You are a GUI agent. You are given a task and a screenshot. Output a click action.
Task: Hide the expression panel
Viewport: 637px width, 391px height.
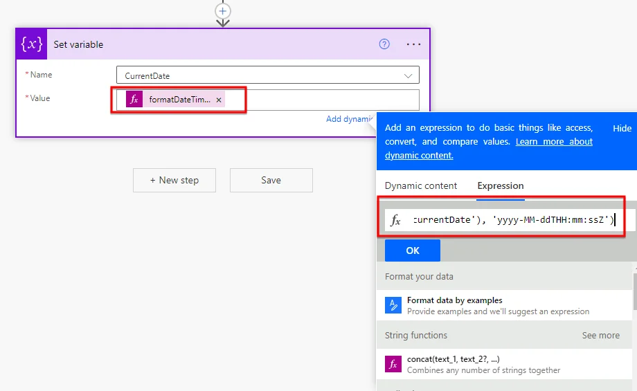point(622,128)
